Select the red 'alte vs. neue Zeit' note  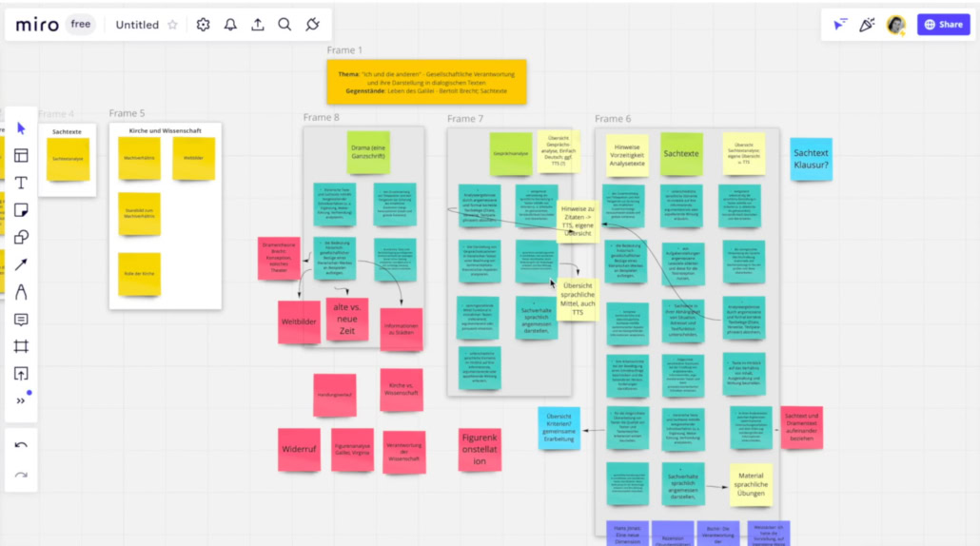pyautogui.click(x=347, y=320)
